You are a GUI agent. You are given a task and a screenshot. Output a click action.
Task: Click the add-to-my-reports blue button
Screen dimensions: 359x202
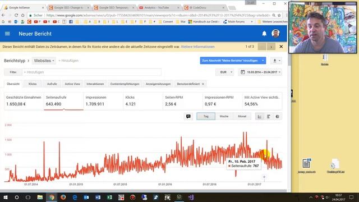point(230,61)
